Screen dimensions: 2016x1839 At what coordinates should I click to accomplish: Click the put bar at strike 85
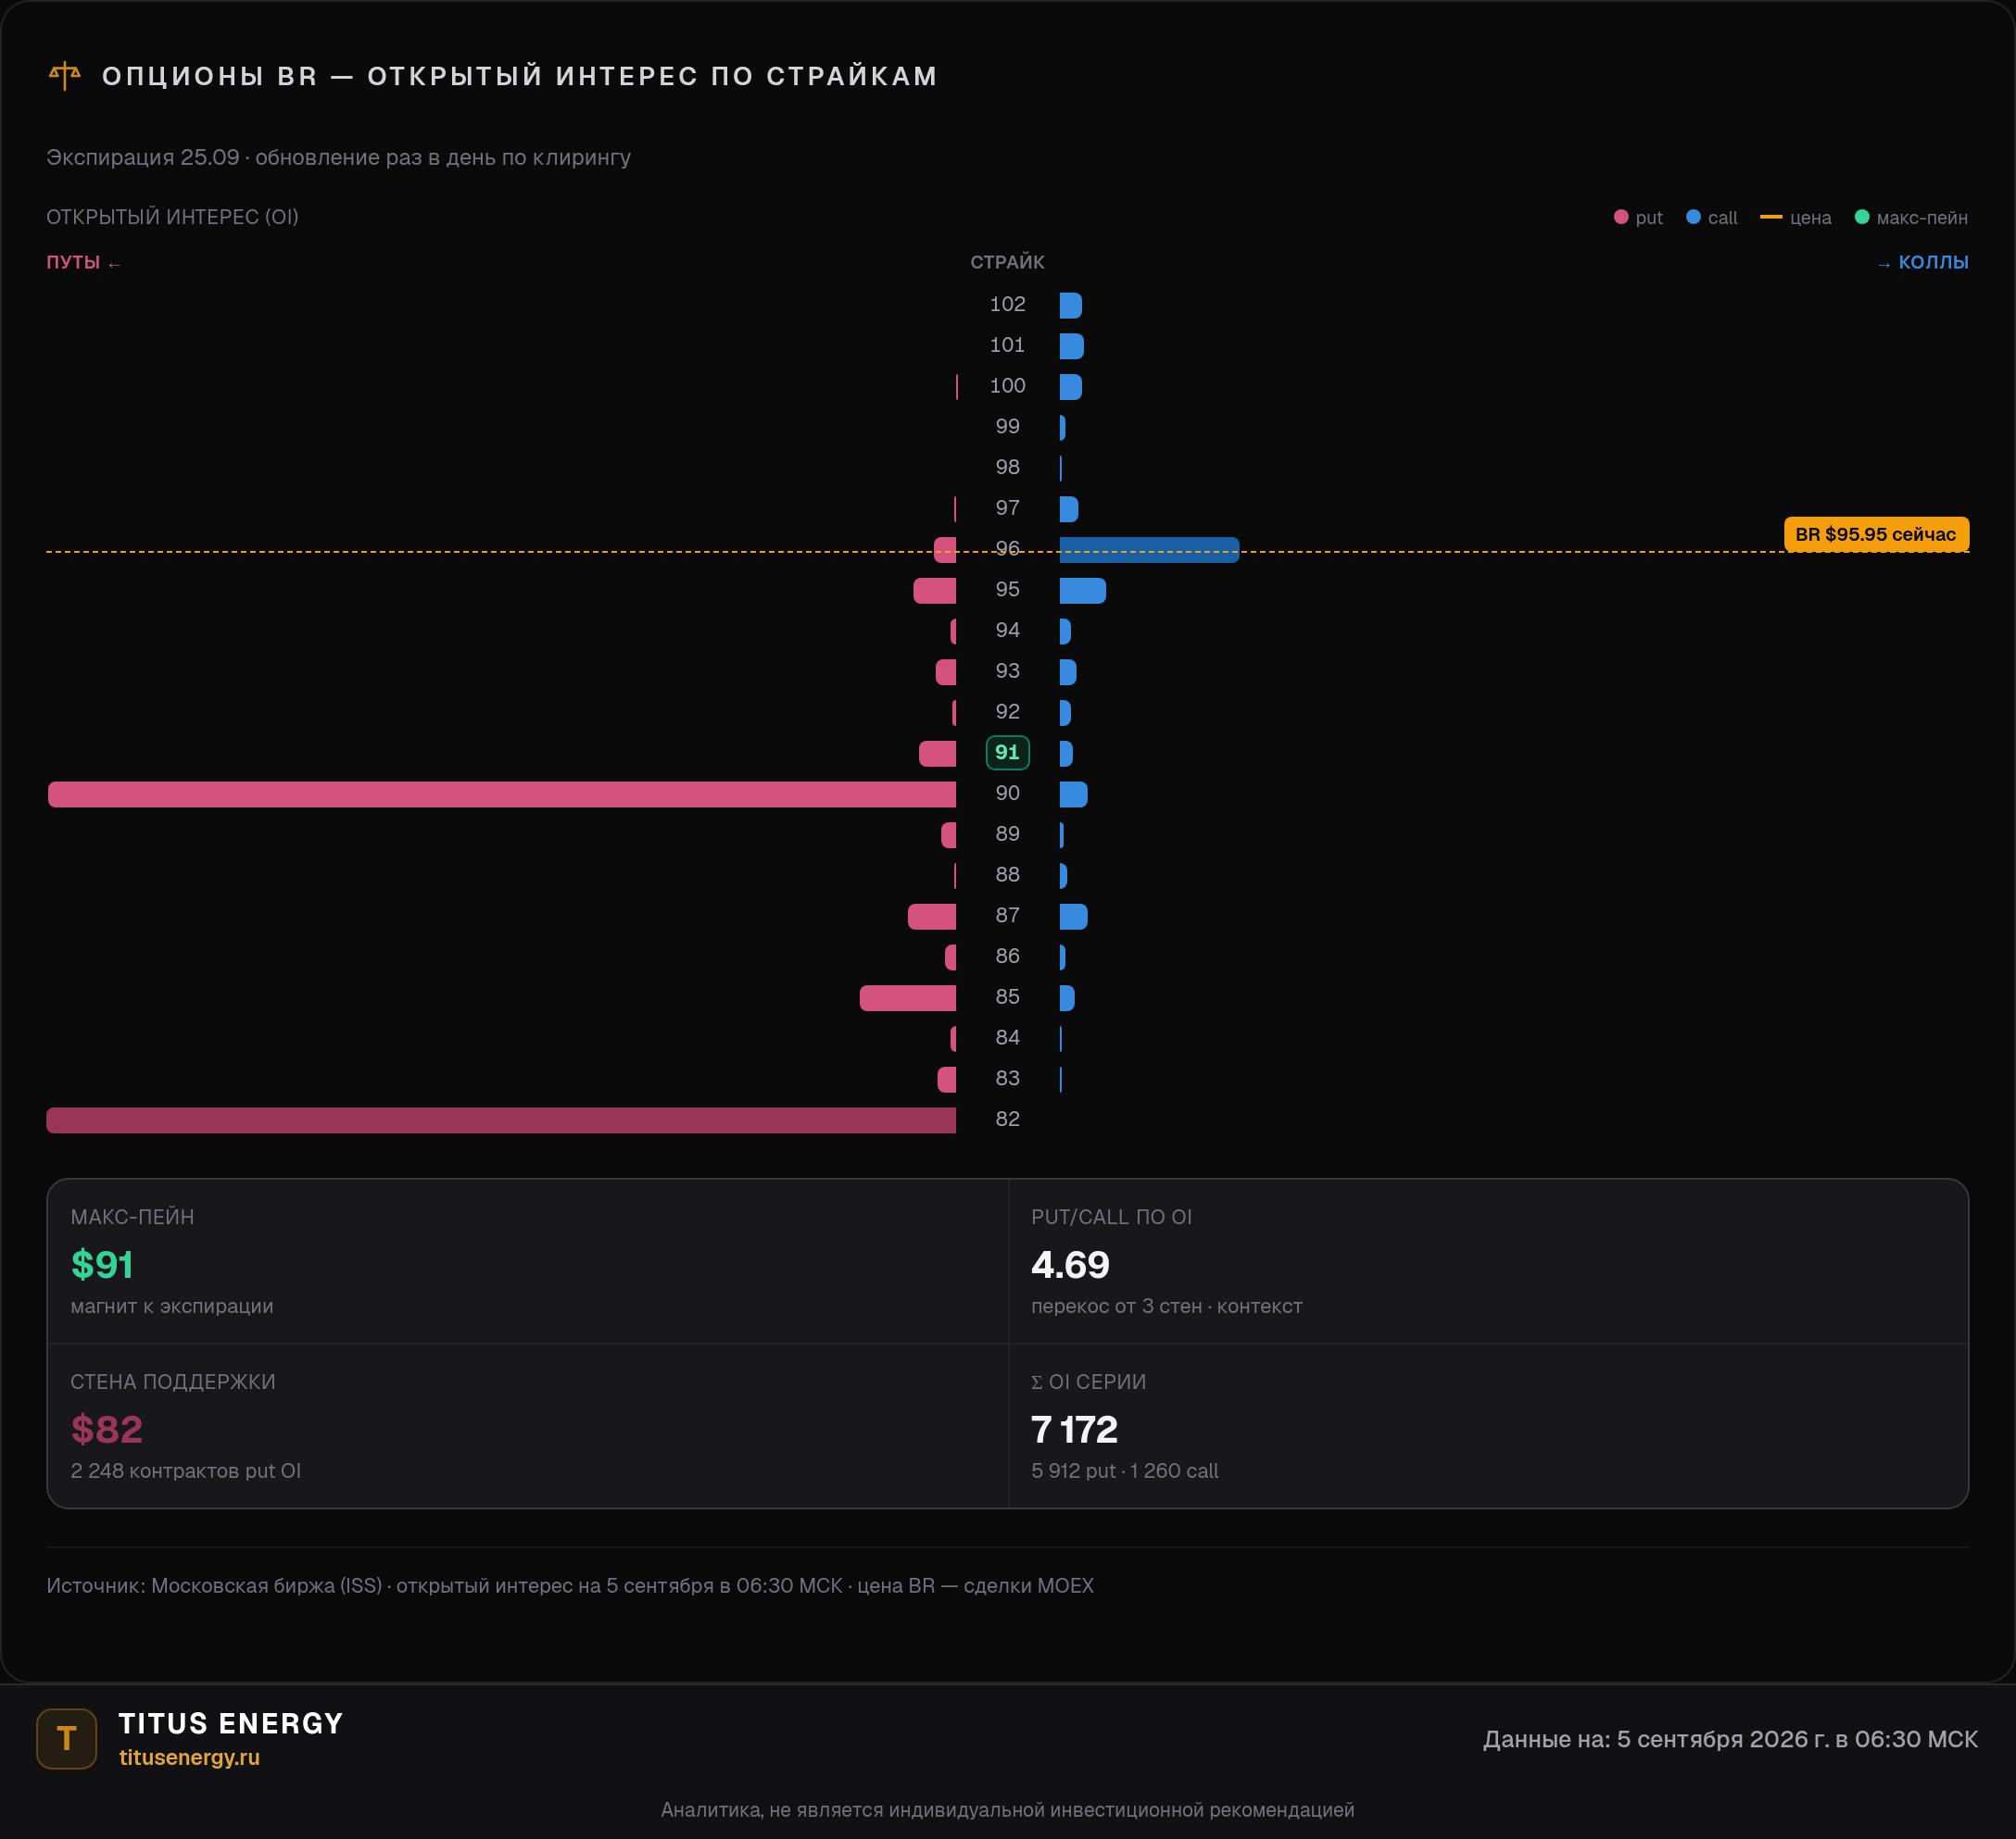tap(908, 998)
